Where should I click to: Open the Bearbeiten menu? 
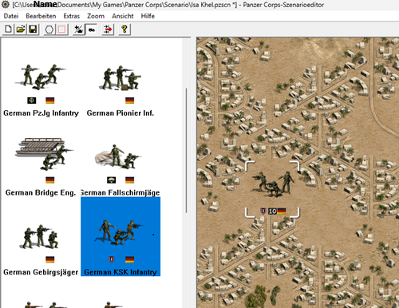coord(41,16)
